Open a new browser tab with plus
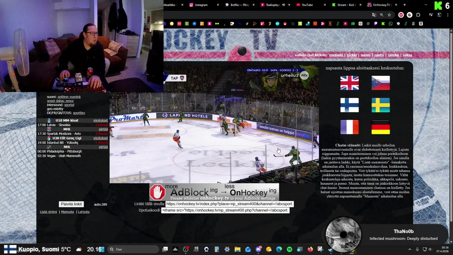Image resolution: width=453 pixels, height=255 pixels. [x=405, y=5]
